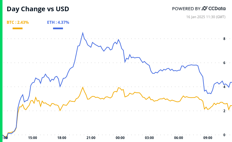The height and width of the screenshot is (142, 232).
Task: Click the 6 y-axis value label
Action: tap(224, 63)
